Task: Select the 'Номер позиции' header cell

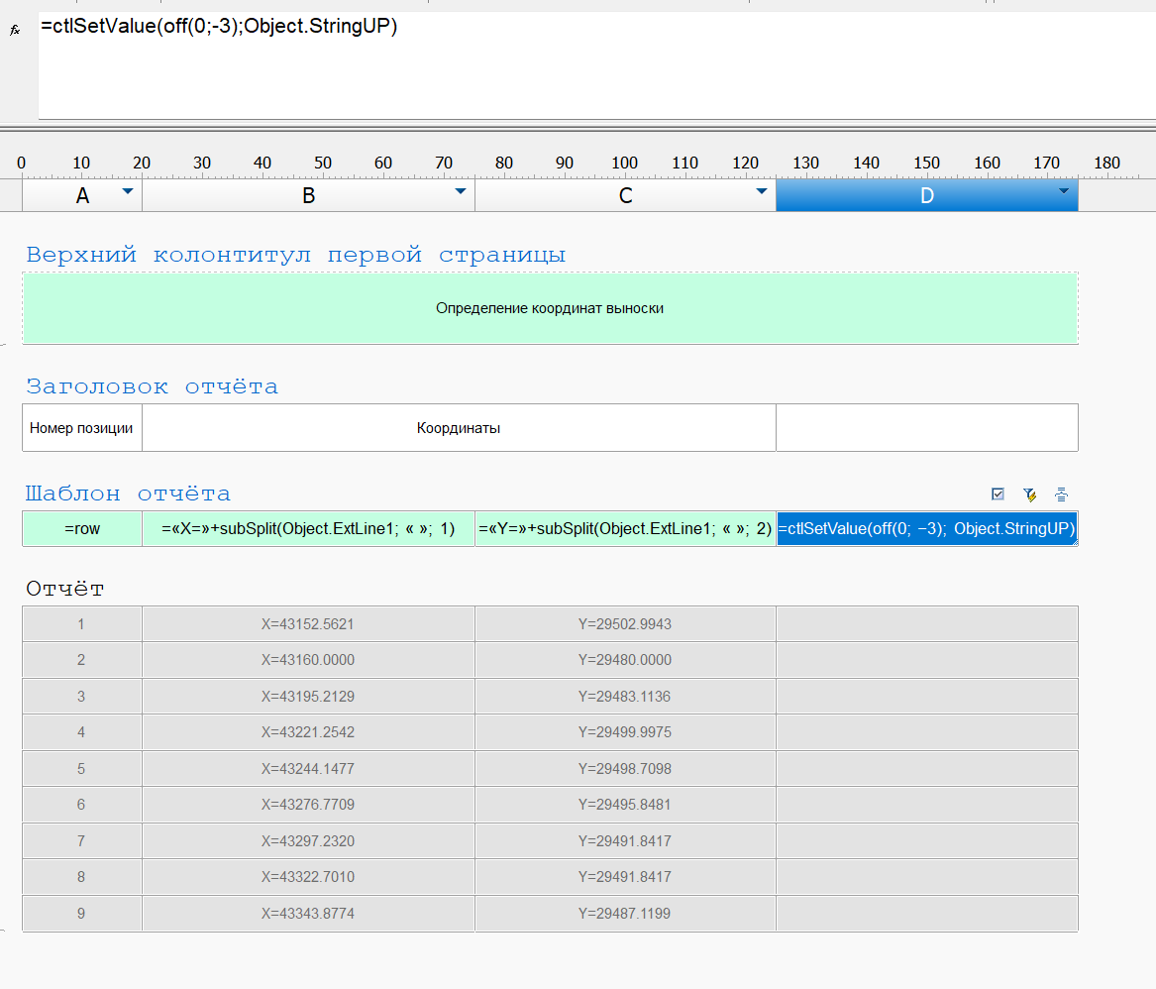Action: coord(82,428)
